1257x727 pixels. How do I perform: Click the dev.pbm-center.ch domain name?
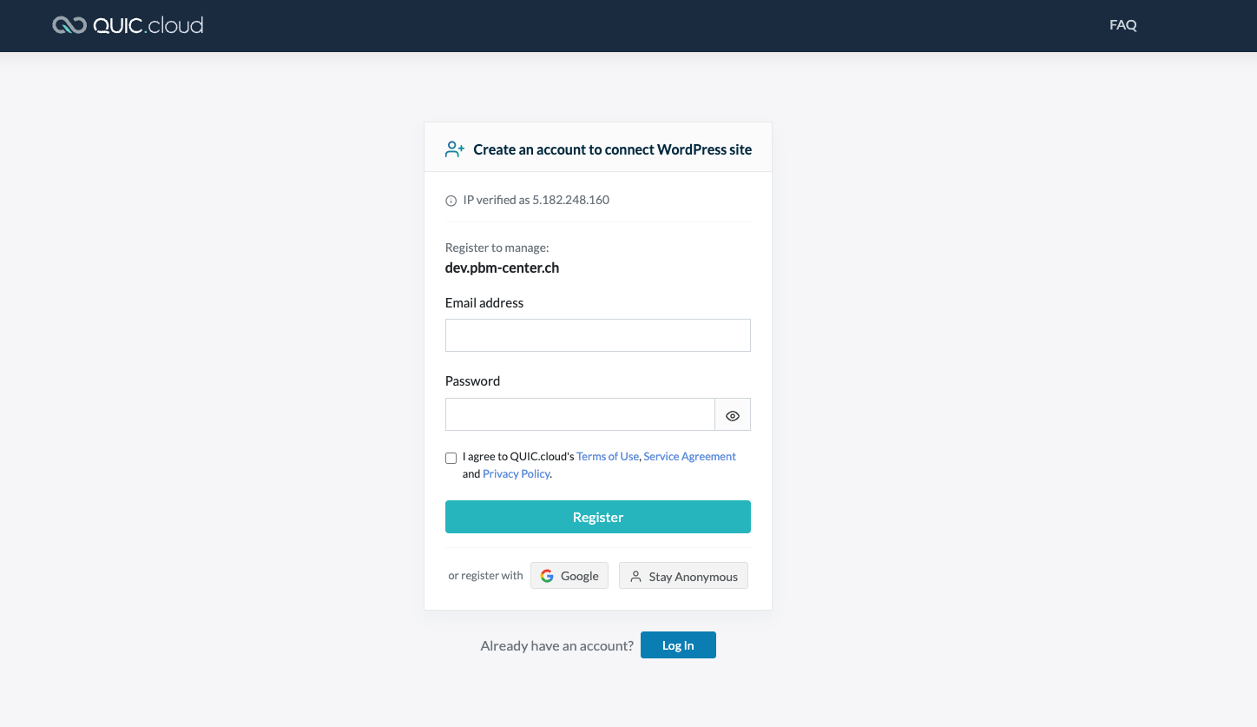tap(502, 268)
